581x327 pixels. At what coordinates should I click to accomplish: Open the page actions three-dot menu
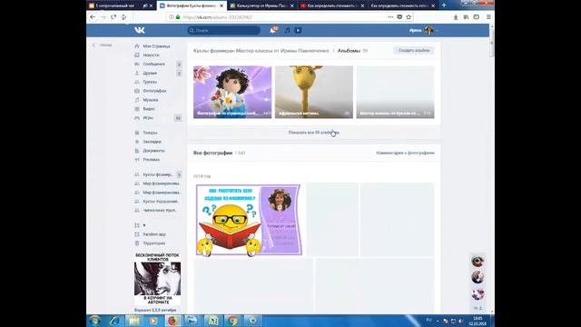(390, 17)
